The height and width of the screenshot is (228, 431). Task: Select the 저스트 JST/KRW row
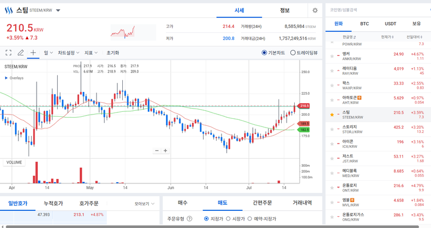click(x=378, y=159)
